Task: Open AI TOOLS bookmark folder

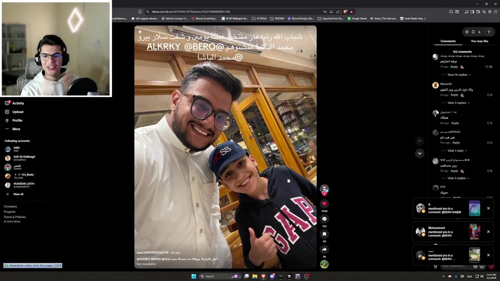Action: 259,18
